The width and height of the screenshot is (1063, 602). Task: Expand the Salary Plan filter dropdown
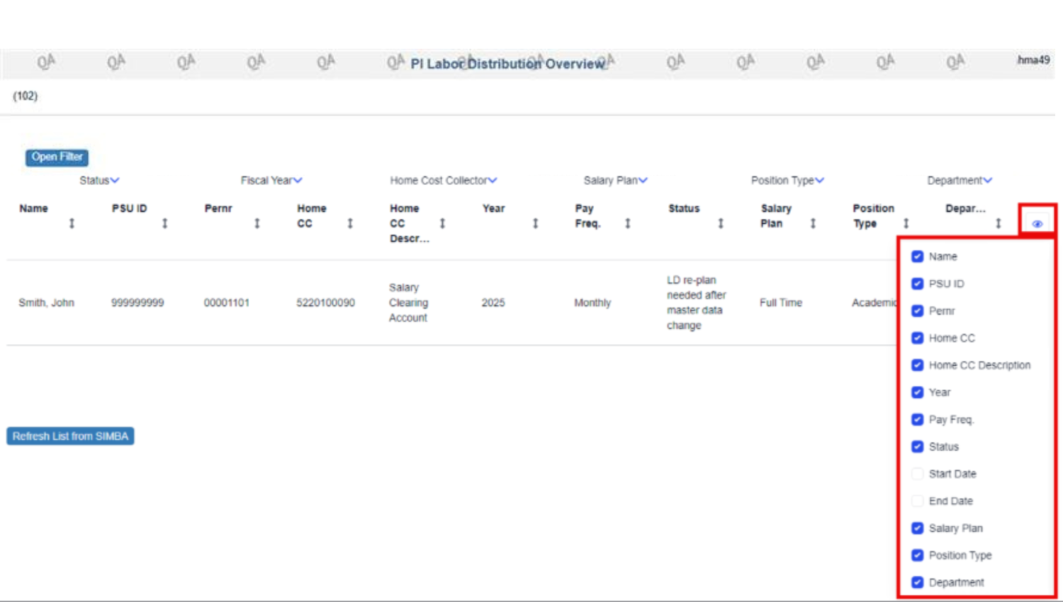[615, 181]
